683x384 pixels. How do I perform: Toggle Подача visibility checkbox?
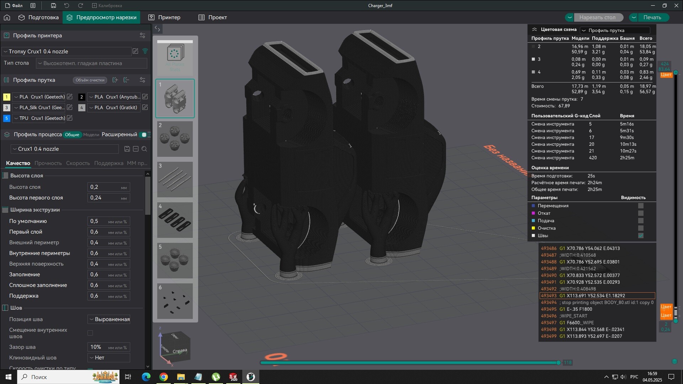click(641, 221)
